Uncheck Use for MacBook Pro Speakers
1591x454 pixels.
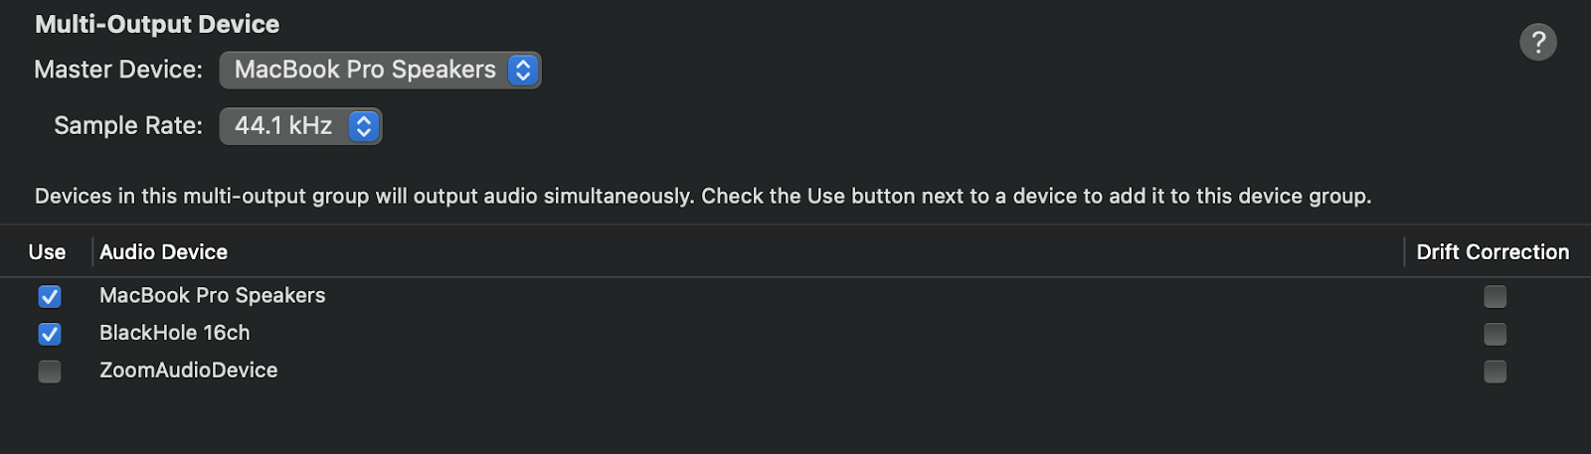click(50, 296)
